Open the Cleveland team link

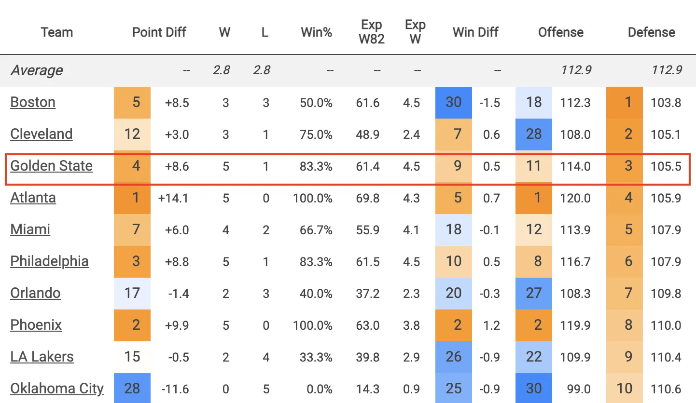click(x=42, y=134)
